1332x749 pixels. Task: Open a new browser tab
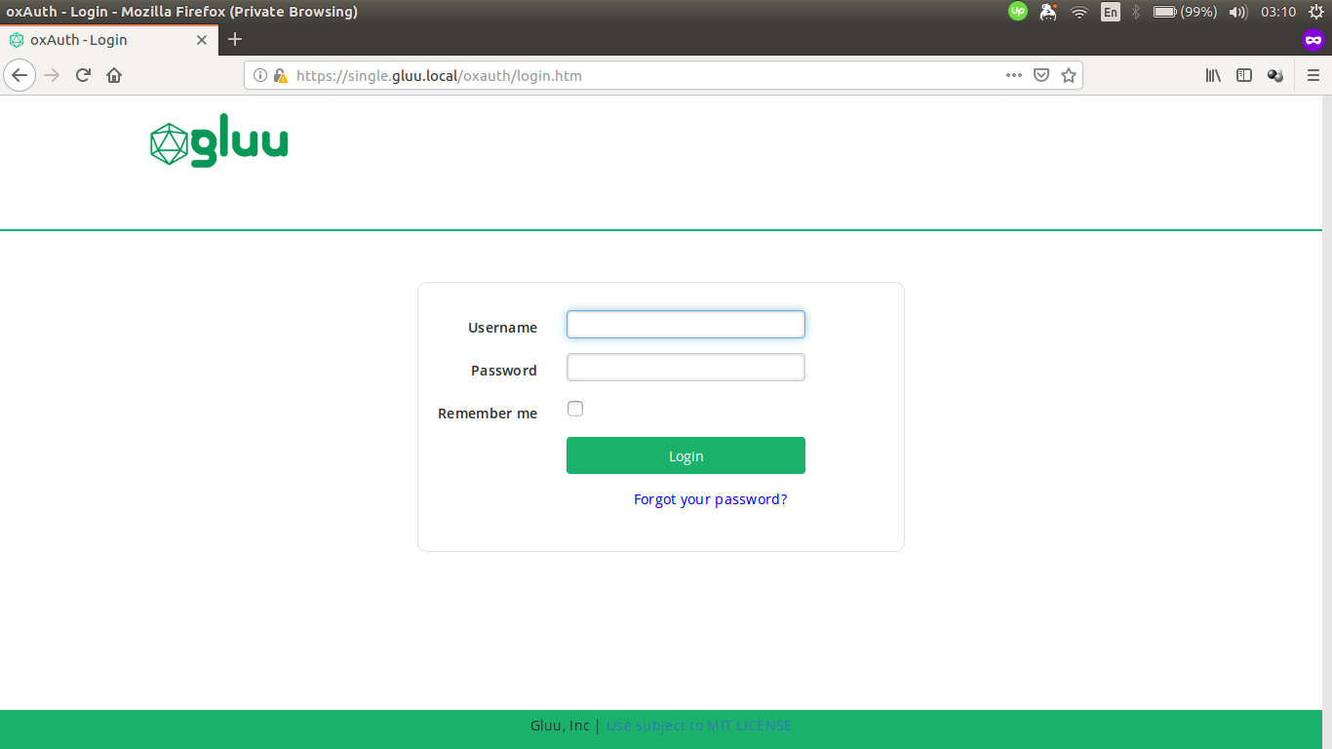click(234, 40)
